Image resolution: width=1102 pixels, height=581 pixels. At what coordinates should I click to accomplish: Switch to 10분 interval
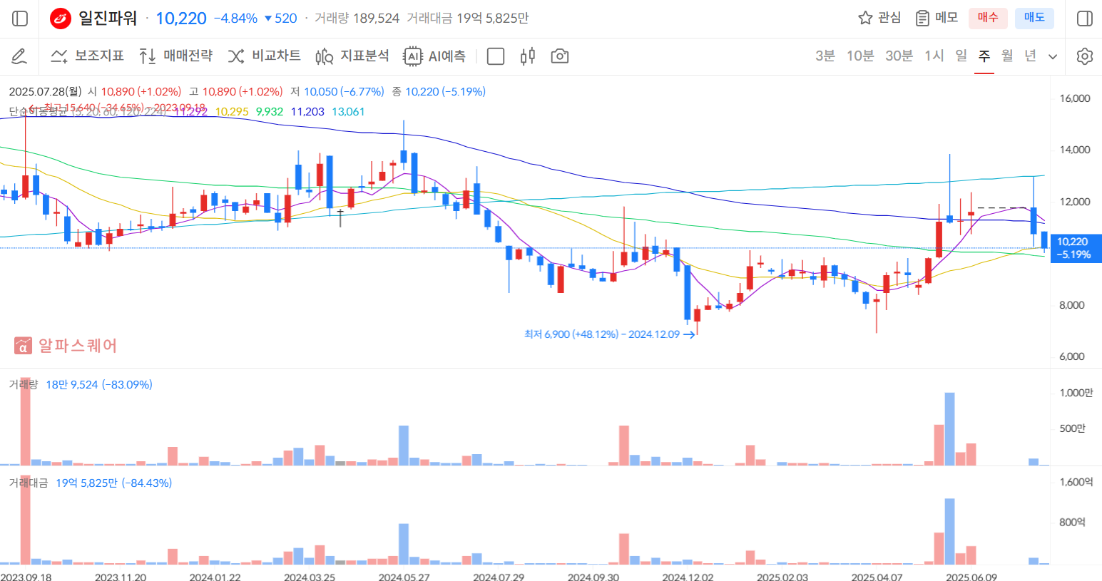[860, 56]
